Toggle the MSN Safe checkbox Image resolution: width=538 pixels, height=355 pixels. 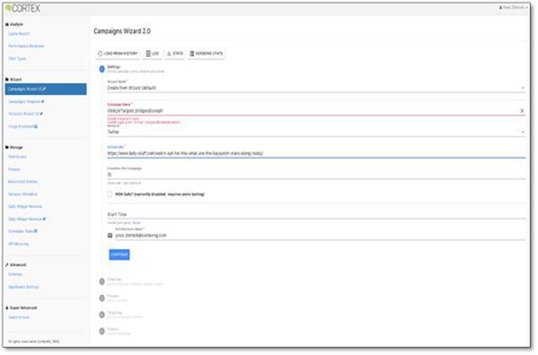pyautogui.click(x=109, y=195)
